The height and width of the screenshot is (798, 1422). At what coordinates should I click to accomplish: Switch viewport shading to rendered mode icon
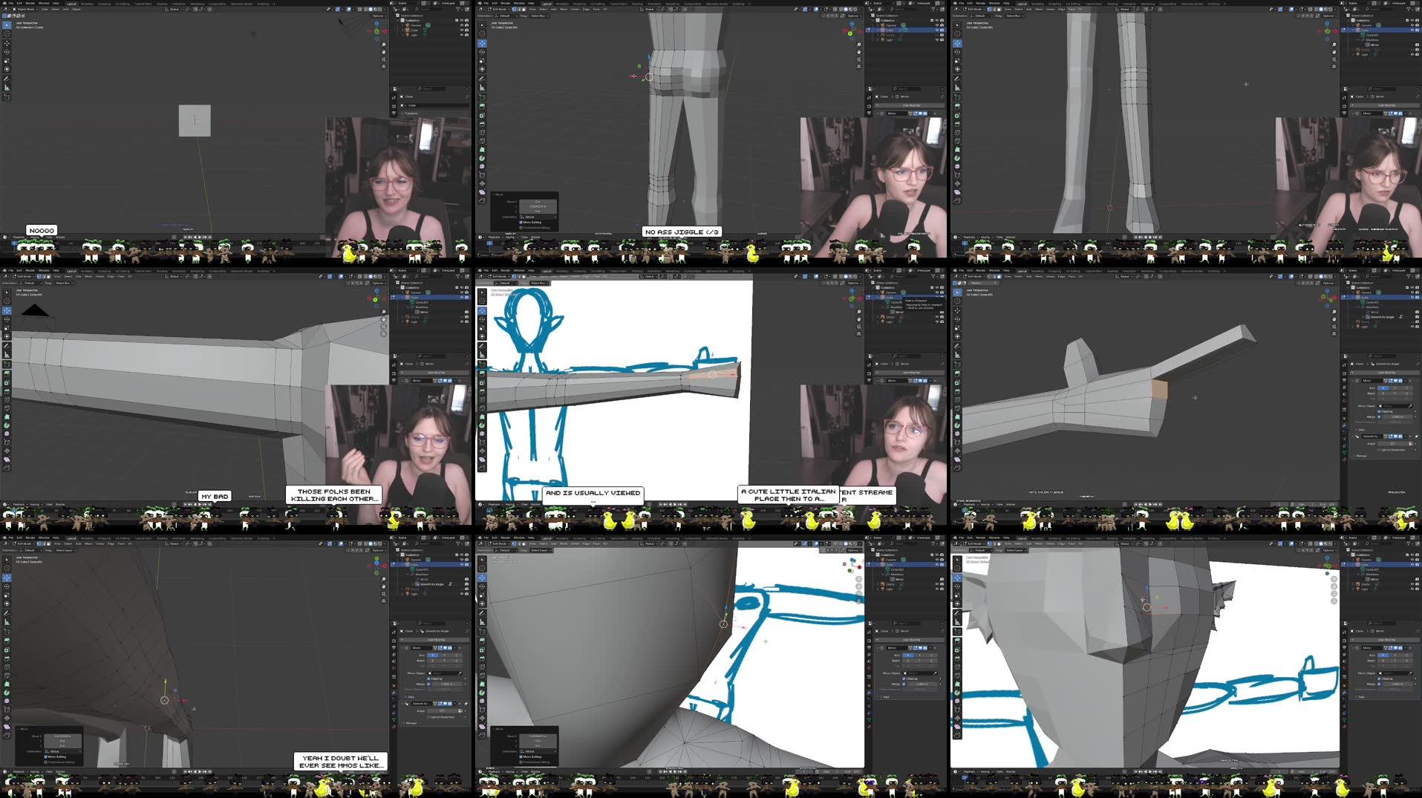(x=381, y=9)
